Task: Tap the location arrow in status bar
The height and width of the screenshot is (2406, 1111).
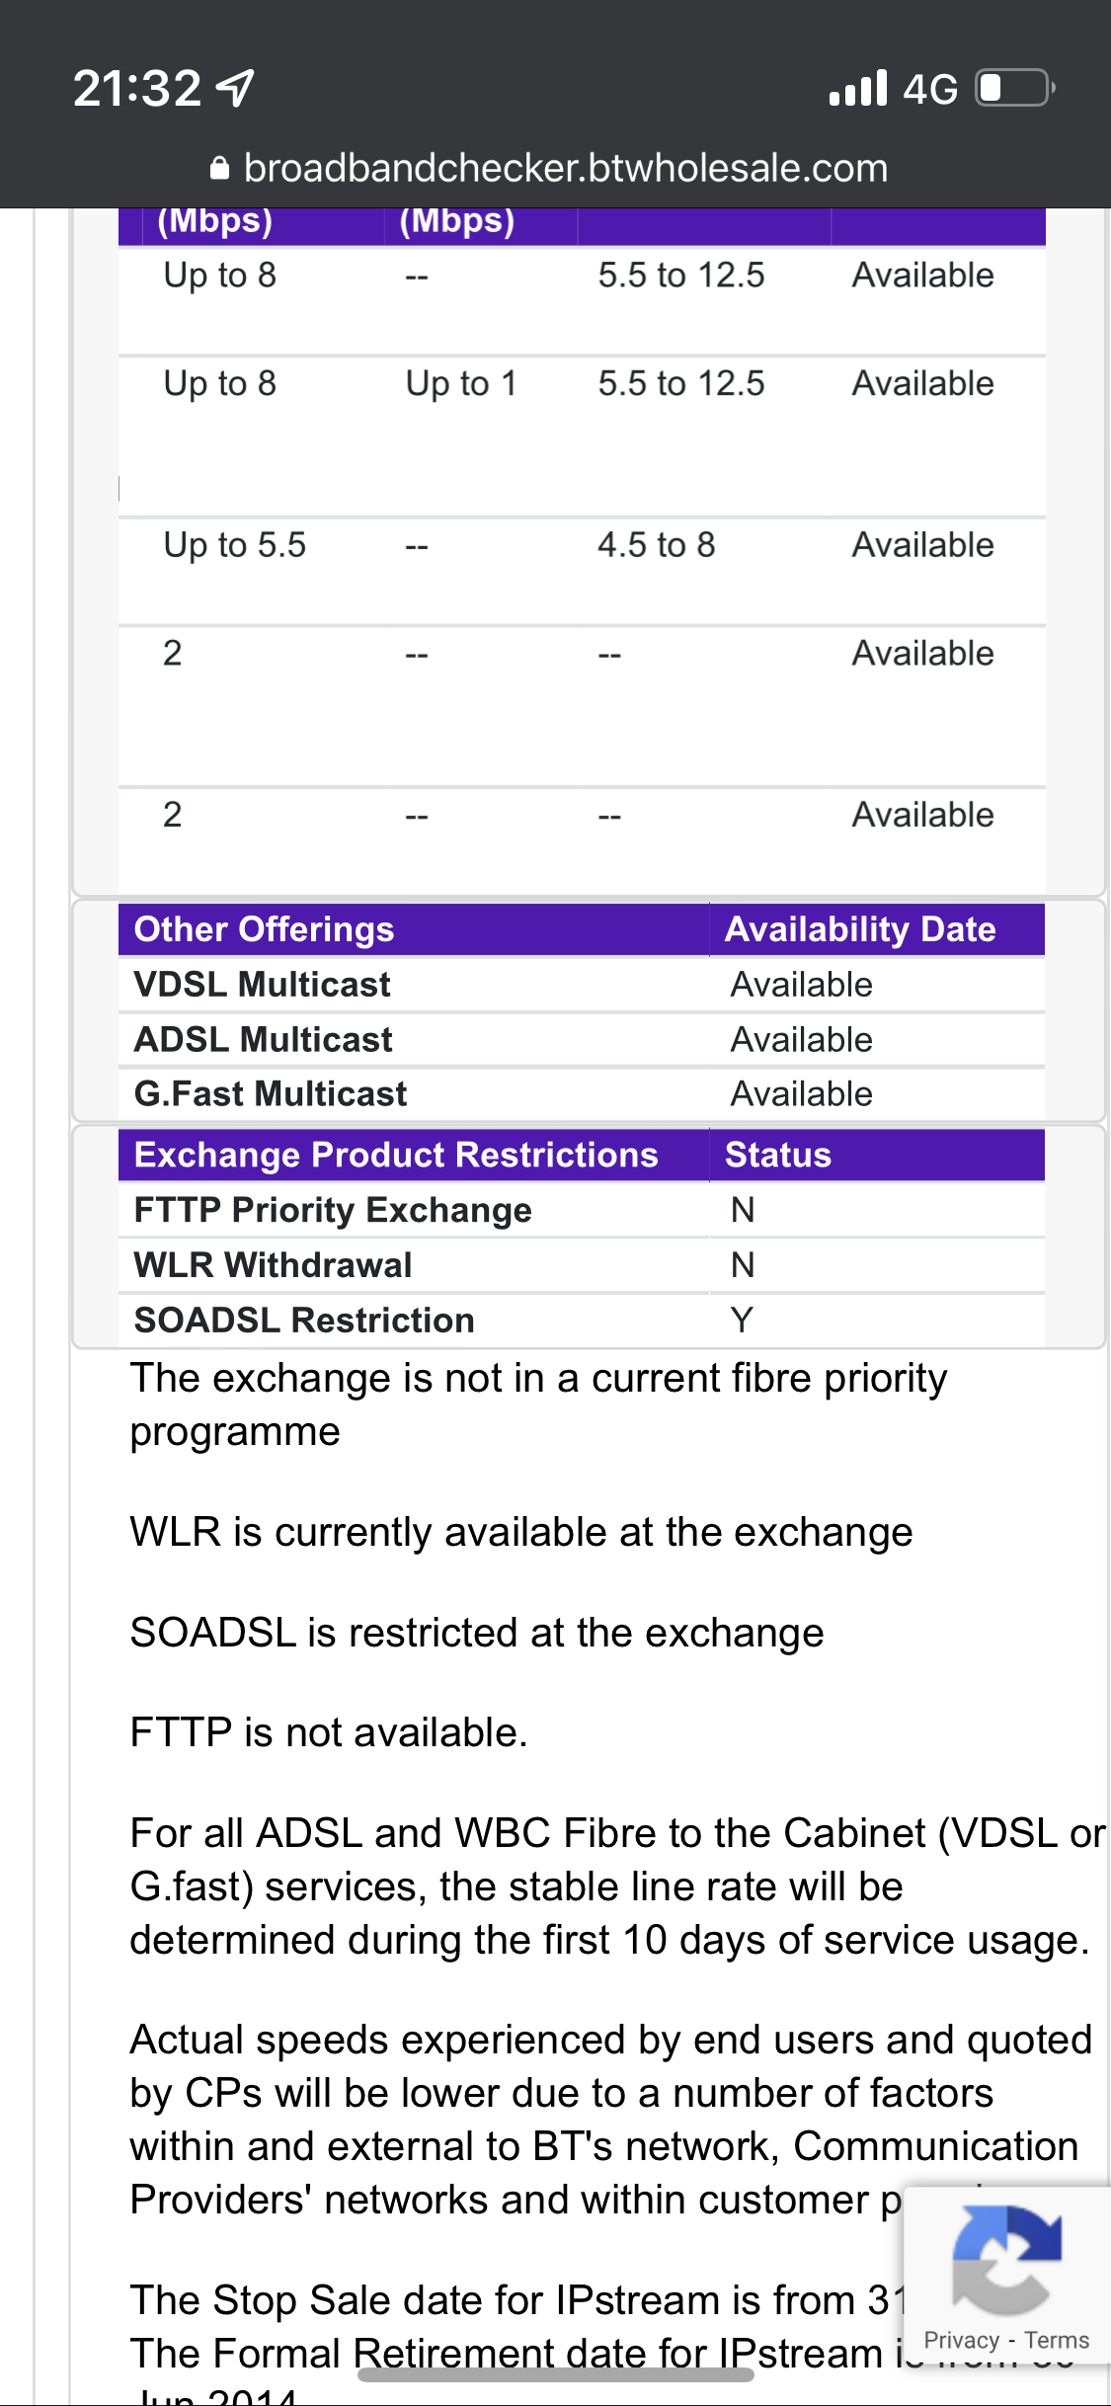Action: tap(236, 89)
